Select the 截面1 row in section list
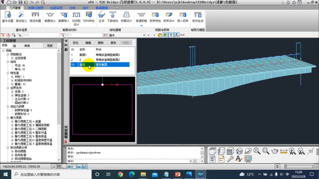The image size is (319, 179). pyautogui.click(x=100, y=55)
